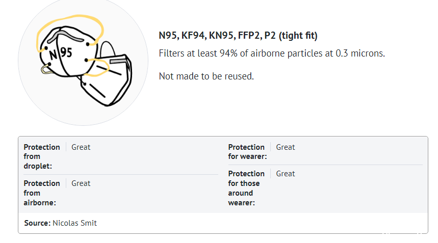The width and height of the screenshot is (438, 243).
Task: Click the "Nicolas Smit" source name
Action: (74, 223)
